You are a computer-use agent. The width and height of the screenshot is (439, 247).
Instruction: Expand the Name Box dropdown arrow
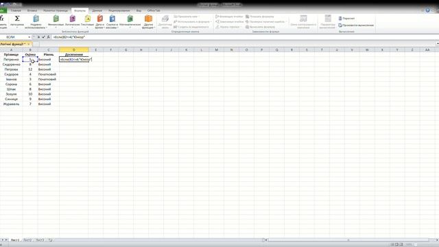(x=29, y=37)
